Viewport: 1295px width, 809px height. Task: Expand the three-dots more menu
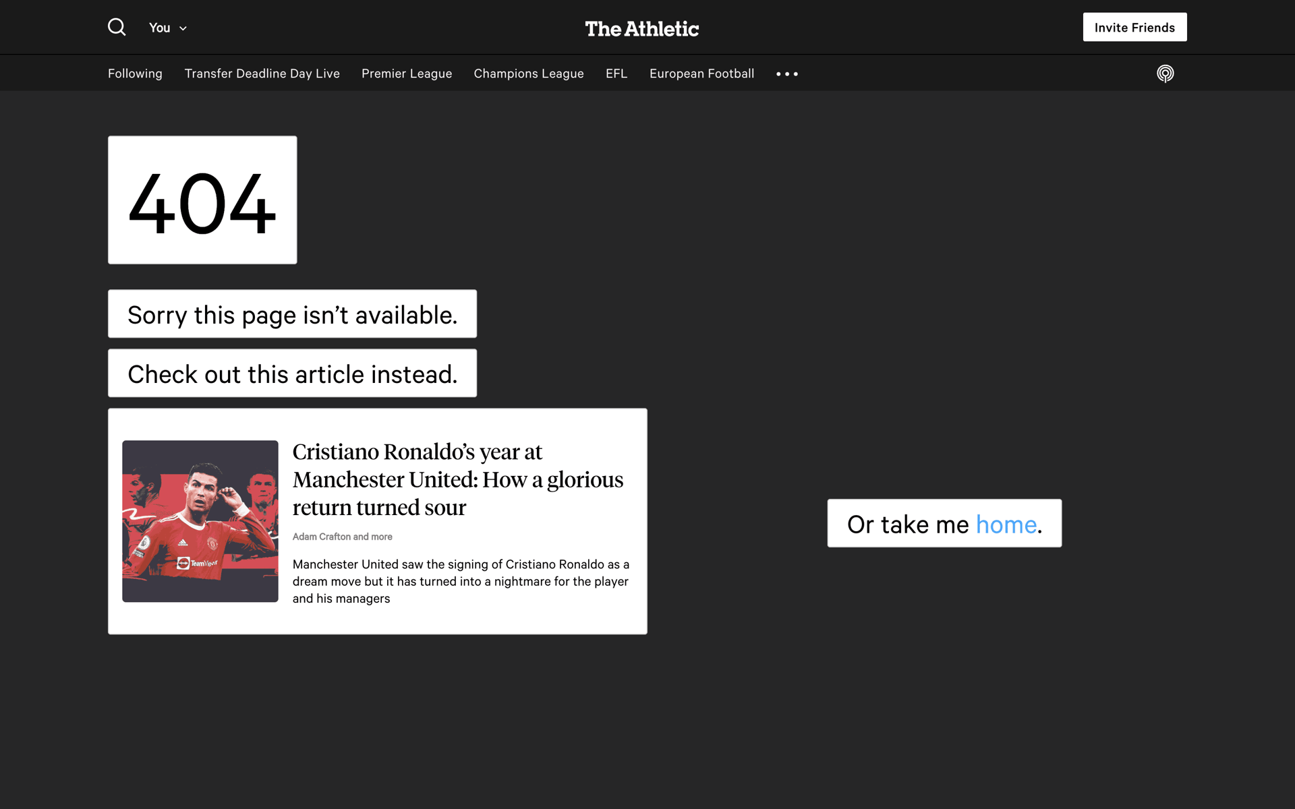click(x=787, y=73)
